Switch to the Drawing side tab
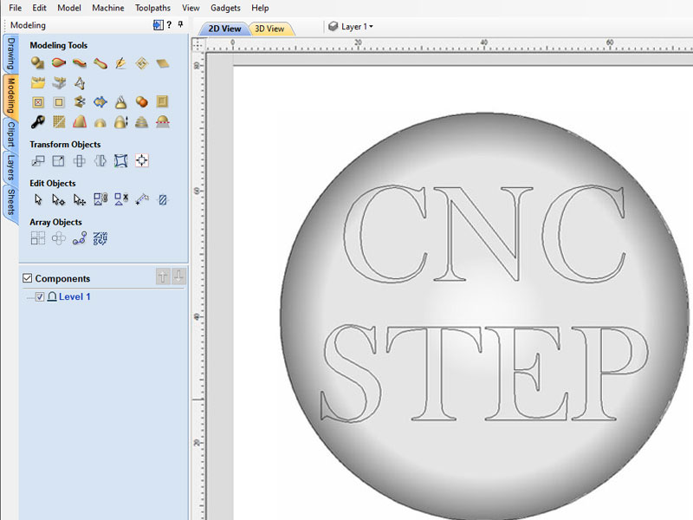 pos(11,54)
